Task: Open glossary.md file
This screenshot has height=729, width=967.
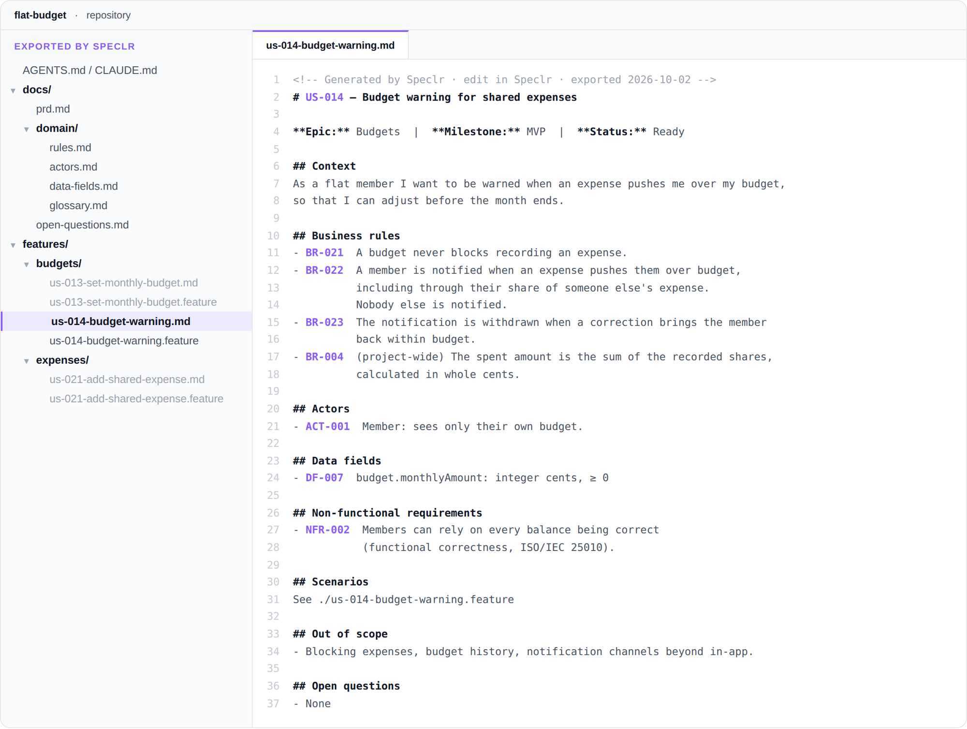Action: click(x=78, y=206)
